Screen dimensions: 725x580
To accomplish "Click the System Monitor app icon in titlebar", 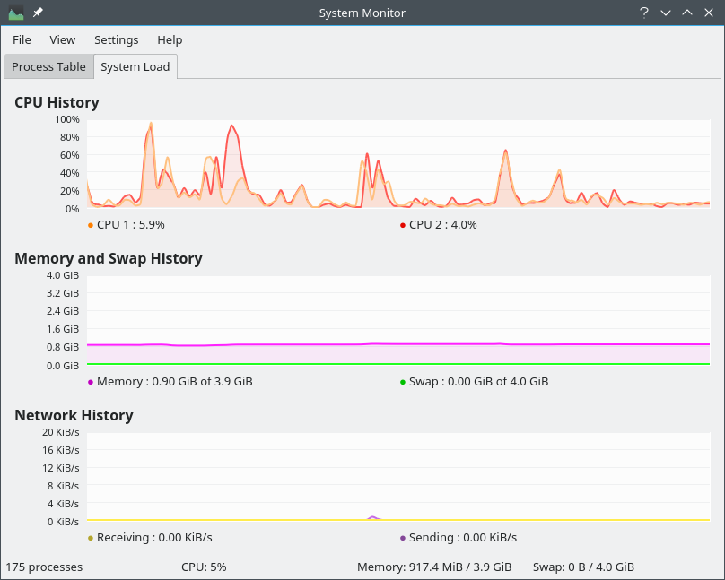I will tap(16, 13).
